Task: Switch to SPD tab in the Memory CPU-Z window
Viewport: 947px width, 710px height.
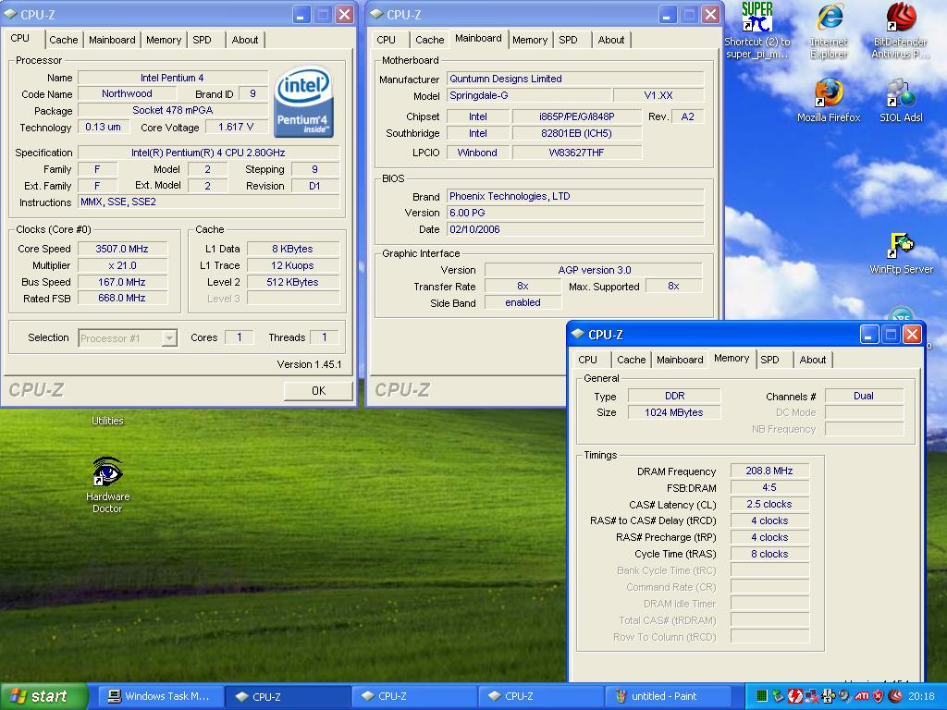Action: click(769, 360)
